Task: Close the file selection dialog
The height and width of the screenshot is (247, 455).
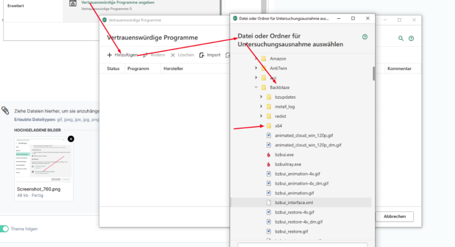Action: coord(368,18)
